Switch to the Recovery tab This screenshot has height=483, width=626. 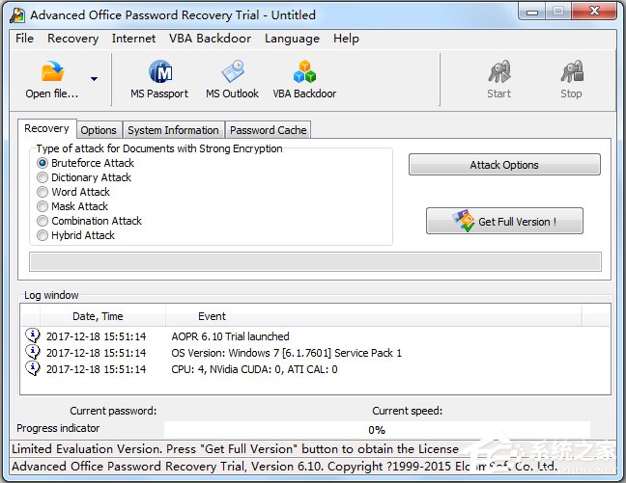tap(46, 129)
